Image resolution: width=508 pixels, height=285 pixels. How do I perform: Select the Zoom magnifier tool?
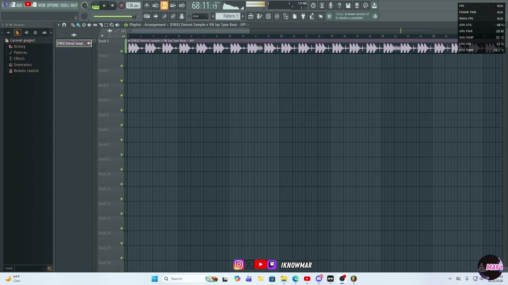(112, 25)
